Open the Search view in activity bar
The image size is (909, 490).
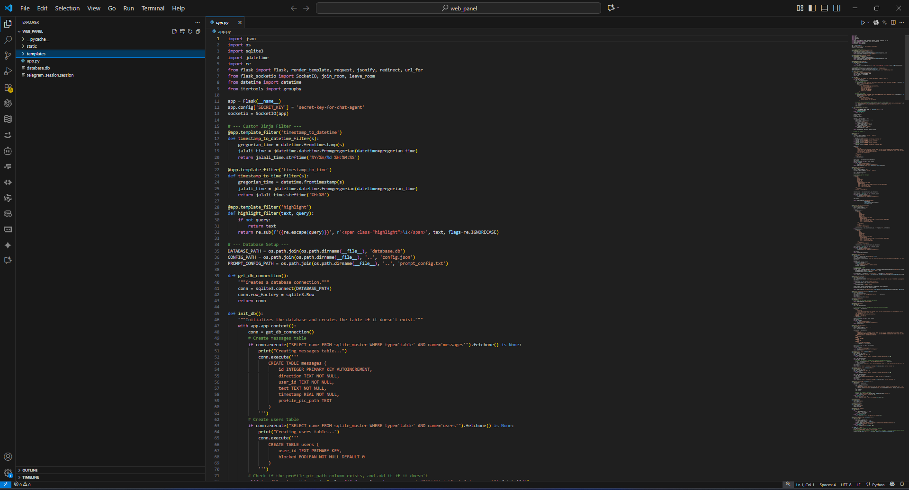(x=8, y=40)
